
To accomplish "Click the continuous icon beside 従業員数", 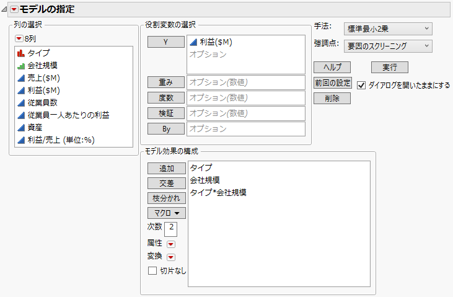I will (21, 103).
